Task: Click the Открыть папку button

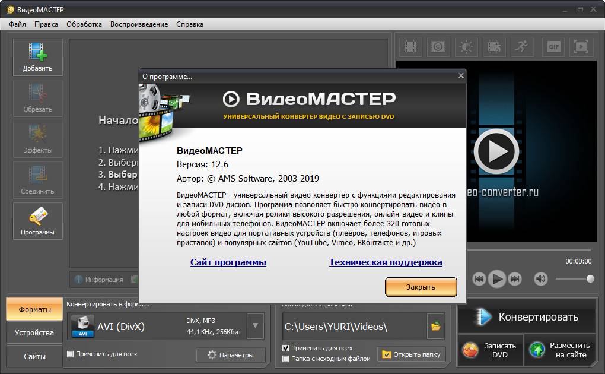Action: click(411, 354)
